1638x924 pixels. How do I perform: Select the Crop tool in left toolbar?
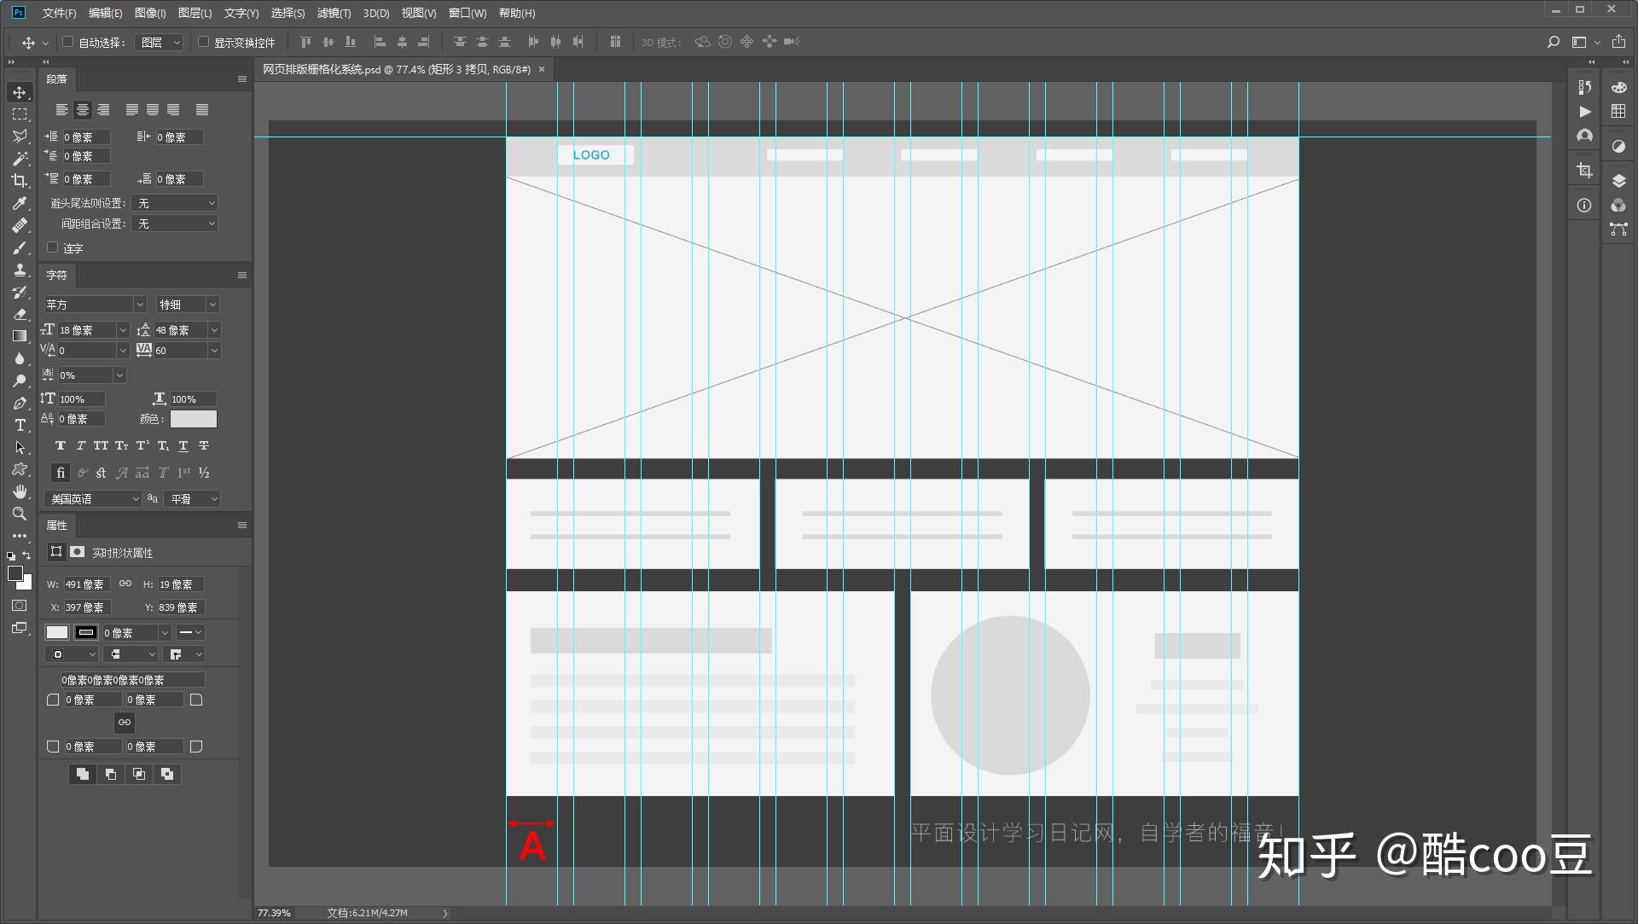pos(19,180)
